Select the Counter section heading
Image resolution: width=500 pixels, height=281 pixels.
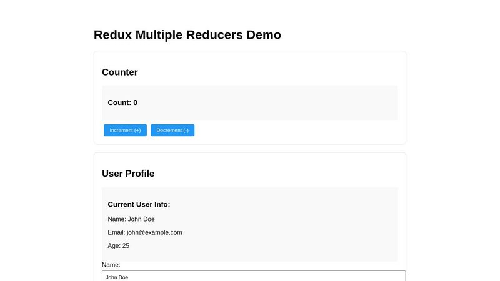coord(119,72)
